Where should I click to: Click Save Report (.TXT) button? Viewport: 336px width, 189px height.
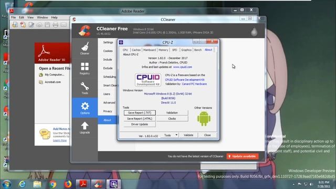[140, 113]
